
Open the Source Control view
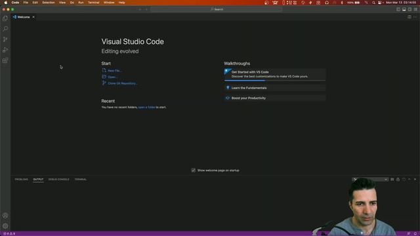[5, 39]
